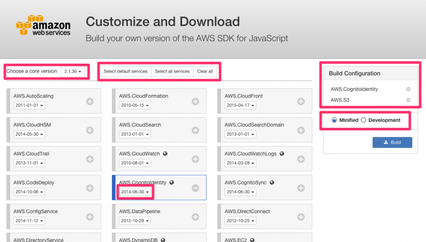Click Select all services button

pyautogui.click(x=172, y=71)
